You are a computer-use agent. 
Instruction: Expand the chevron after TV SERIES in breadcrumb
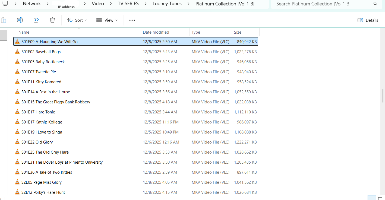point(146,4)
